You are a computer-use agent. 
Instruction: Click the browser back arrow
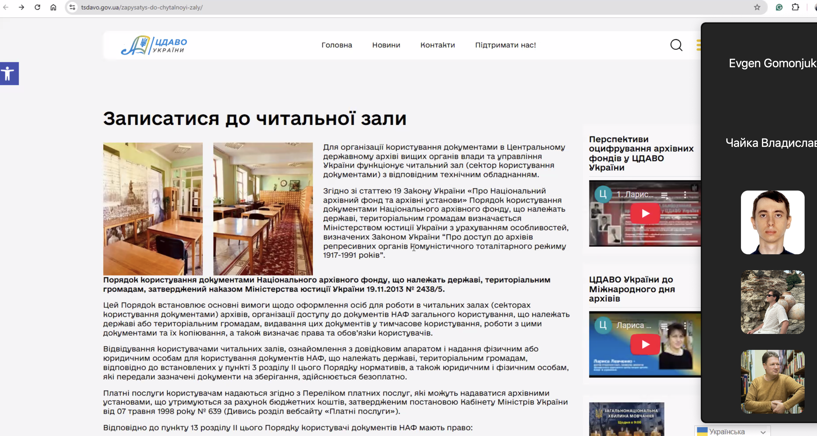[x=6, y=7]
